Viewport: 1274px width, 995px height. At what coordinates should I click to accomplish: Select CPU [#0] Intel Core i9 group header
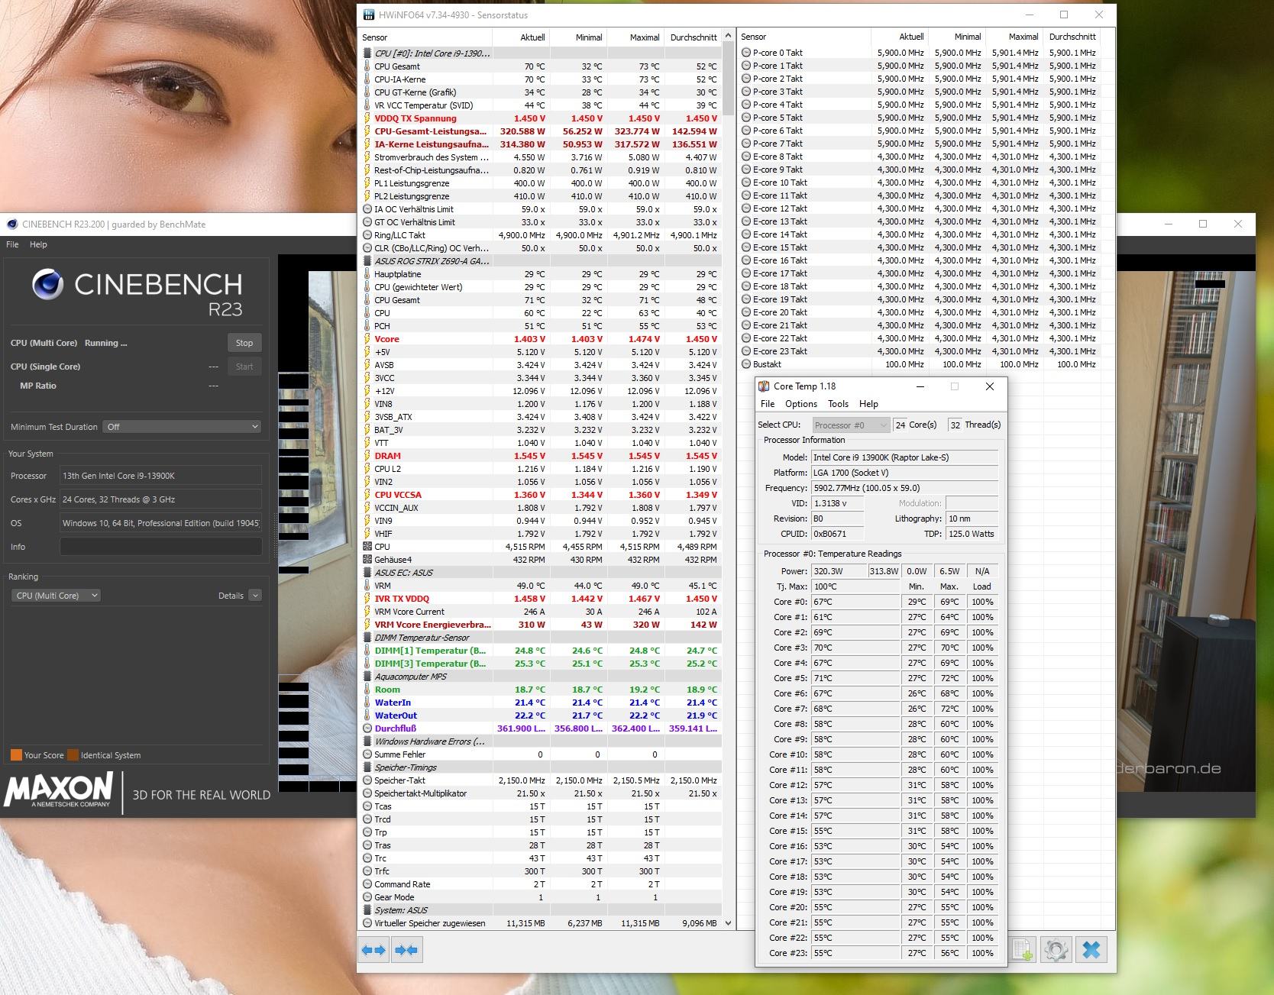click(541, 53)
